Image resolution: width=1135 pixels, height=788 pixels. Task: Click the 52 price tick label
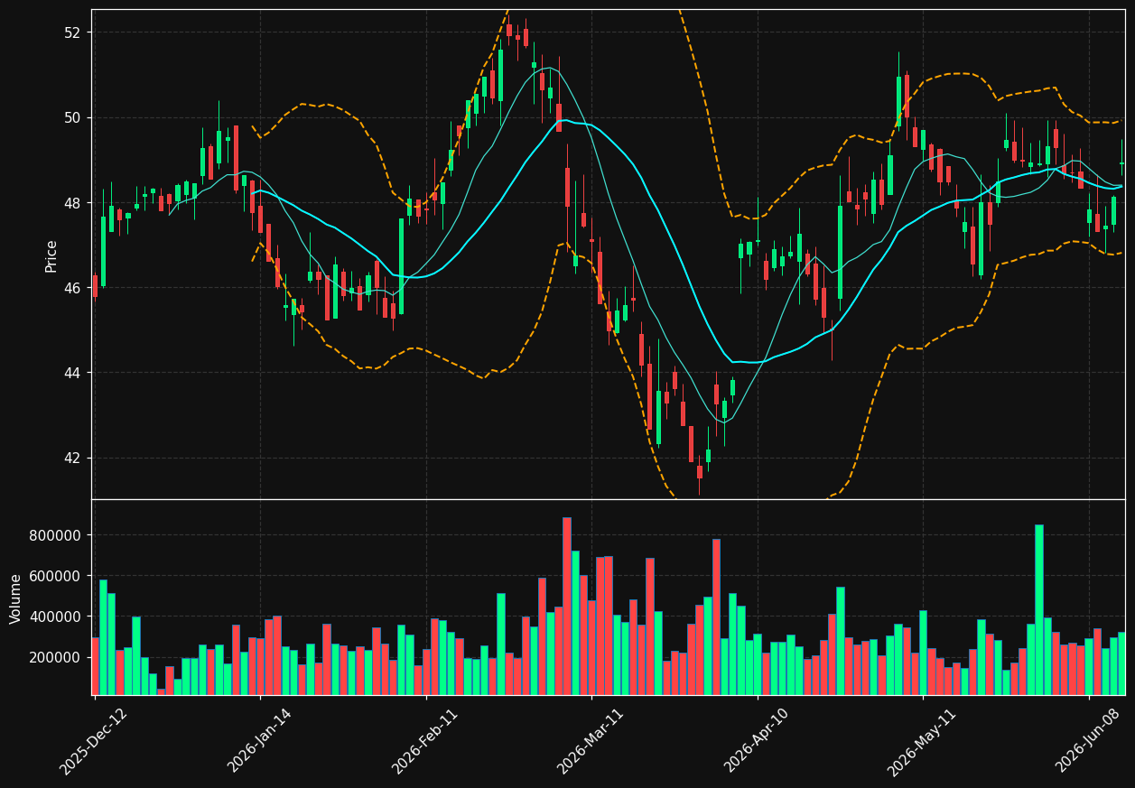(x=72, y=32)
